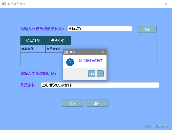Click Yes in the confirmation dialog
Screen dimensions: 172x130
92,74
